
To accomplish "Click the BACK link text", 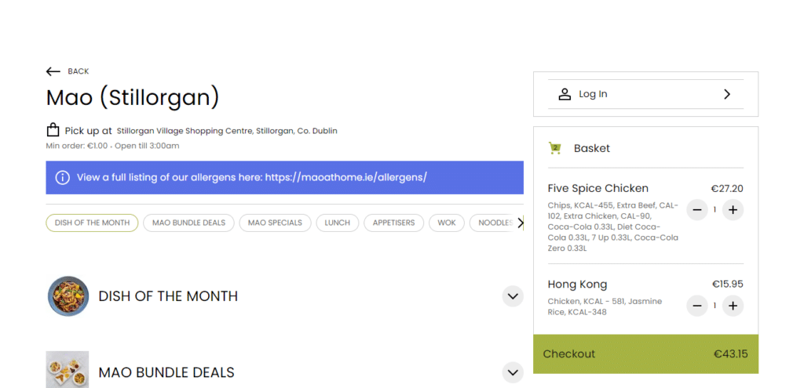I will click(x=79, y=71).
